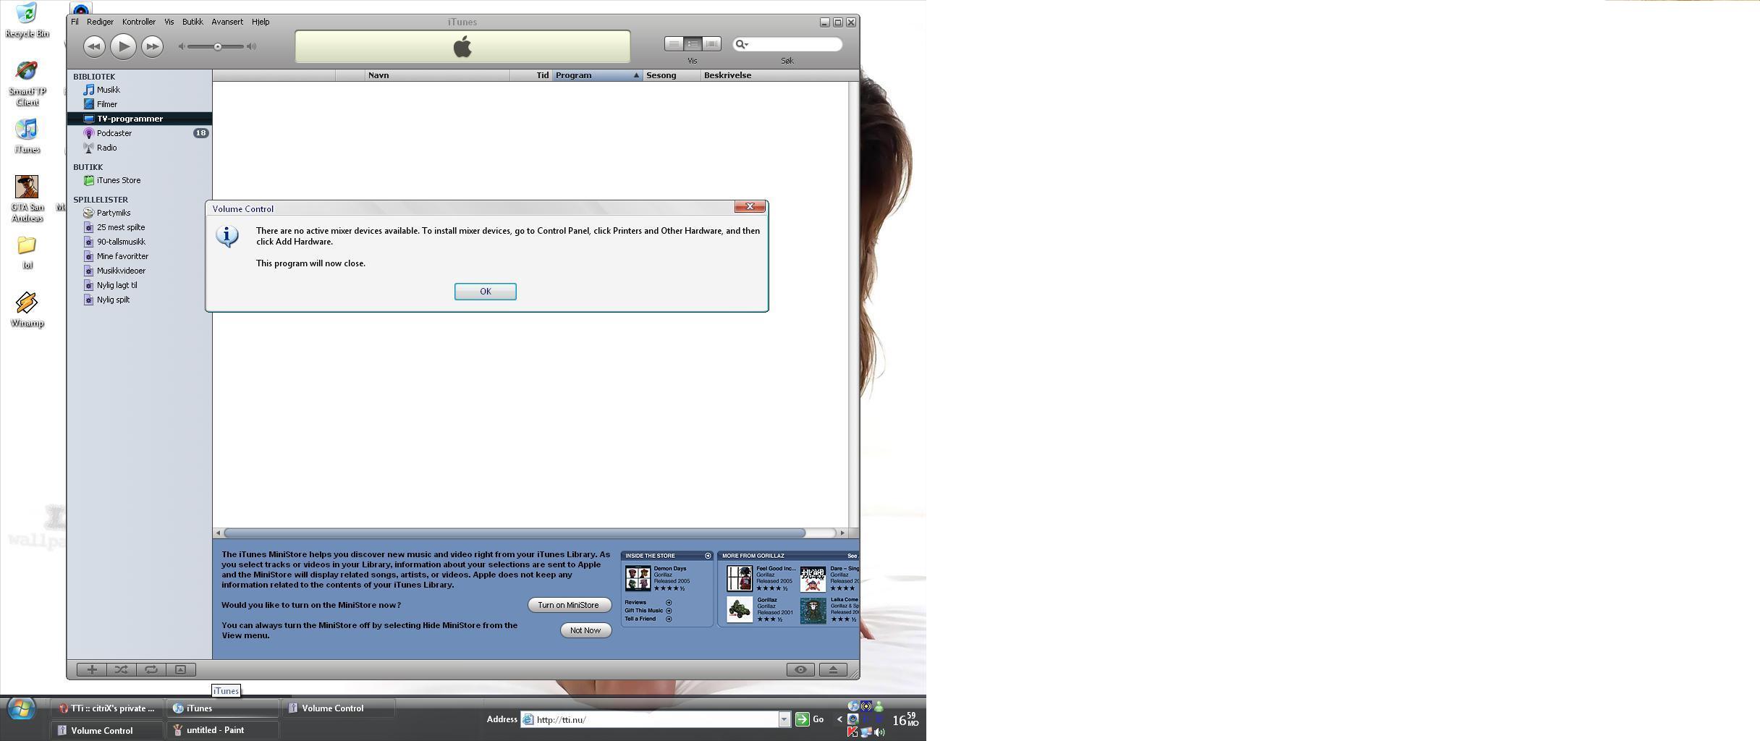Click the Feel Good Inc album cover
This screenshot has width=1760, height=741.
(x=740, y=579)
